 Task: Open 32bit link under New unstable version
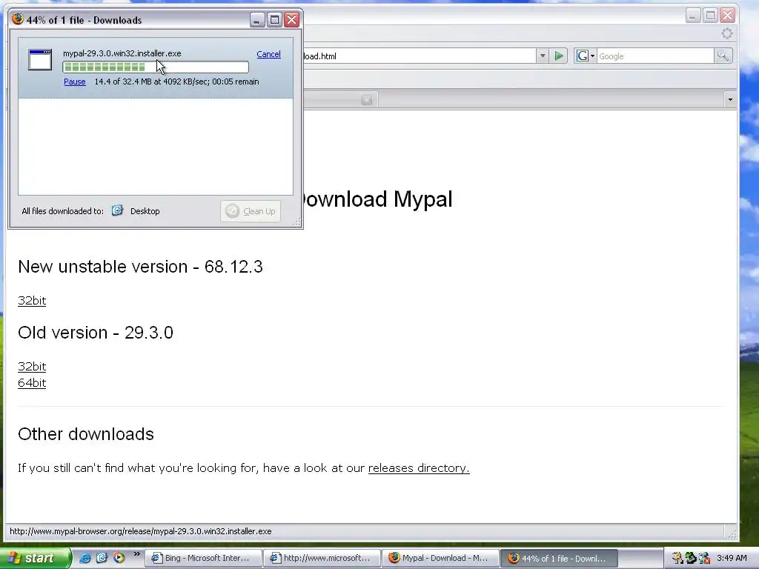click(x=32, y=301)
